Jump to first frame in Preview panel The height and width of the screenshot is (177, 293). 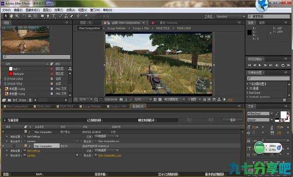(249, 65)
